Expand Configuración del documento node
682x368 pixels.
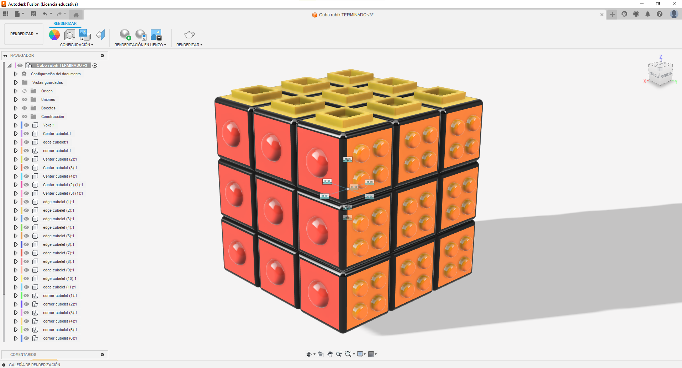[x=16, y=74]
